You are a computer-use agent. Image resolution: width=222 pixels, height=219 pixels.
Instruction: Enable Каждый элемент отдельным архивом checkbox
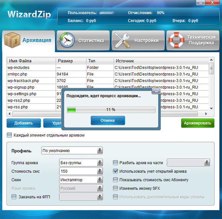pos(9,135)
